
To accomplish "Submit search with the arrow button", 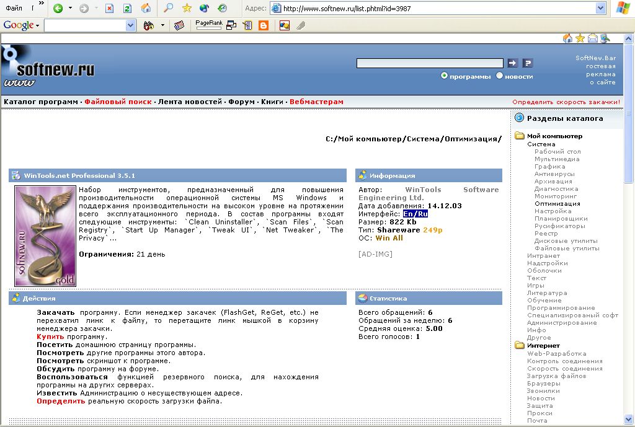I will (x=513, y=63).
